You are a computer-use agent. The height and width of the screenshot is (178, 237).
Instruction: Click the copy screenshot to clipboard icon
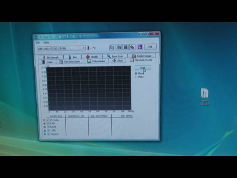point(119,47)
